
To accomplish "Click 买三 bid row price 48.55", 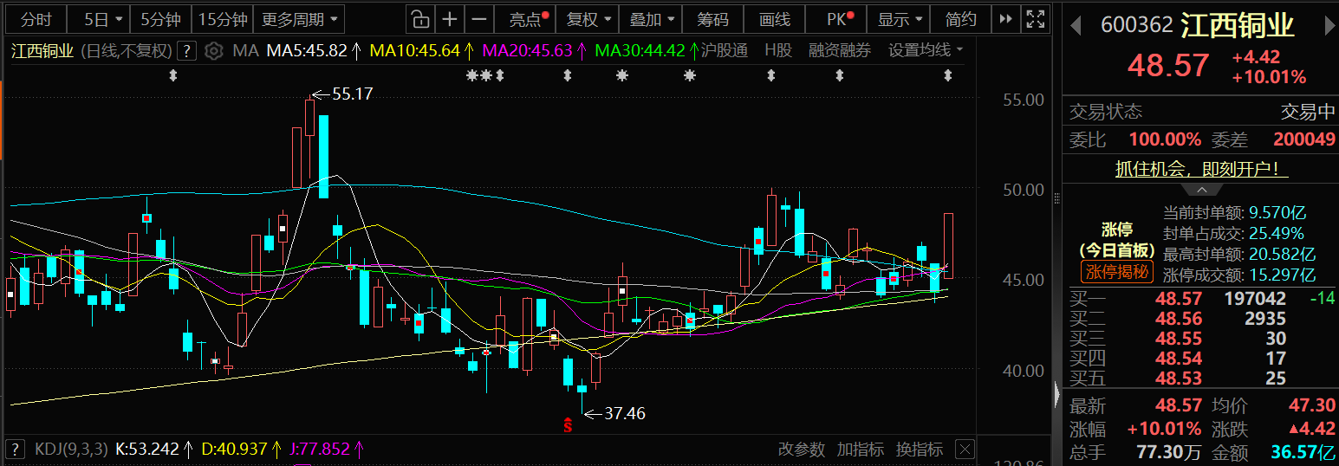I will click(x=1180, y=339).
